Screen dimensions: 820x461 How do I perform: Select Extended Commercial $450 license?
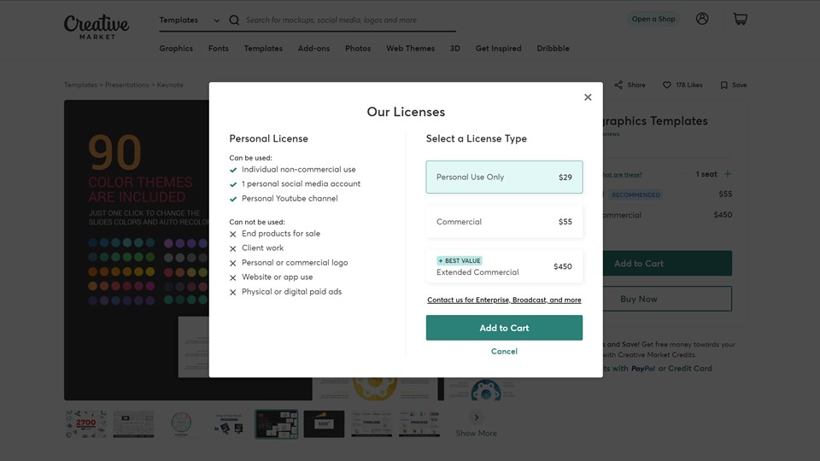click(504, 266)
